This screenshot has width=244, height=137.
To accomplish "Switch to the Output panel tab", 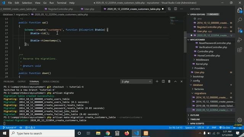I will (x=21, y=81).
